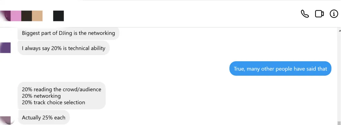Click the black pixelated block in header
Viewport: 341px width, 125px height.
tap(59, 16)
